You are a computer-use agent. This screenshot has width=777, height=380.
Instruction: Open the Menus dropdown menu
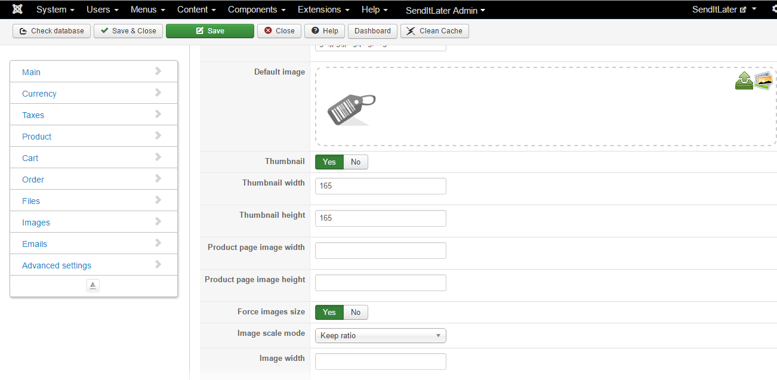pyautogui.click(x=148, y=10)
